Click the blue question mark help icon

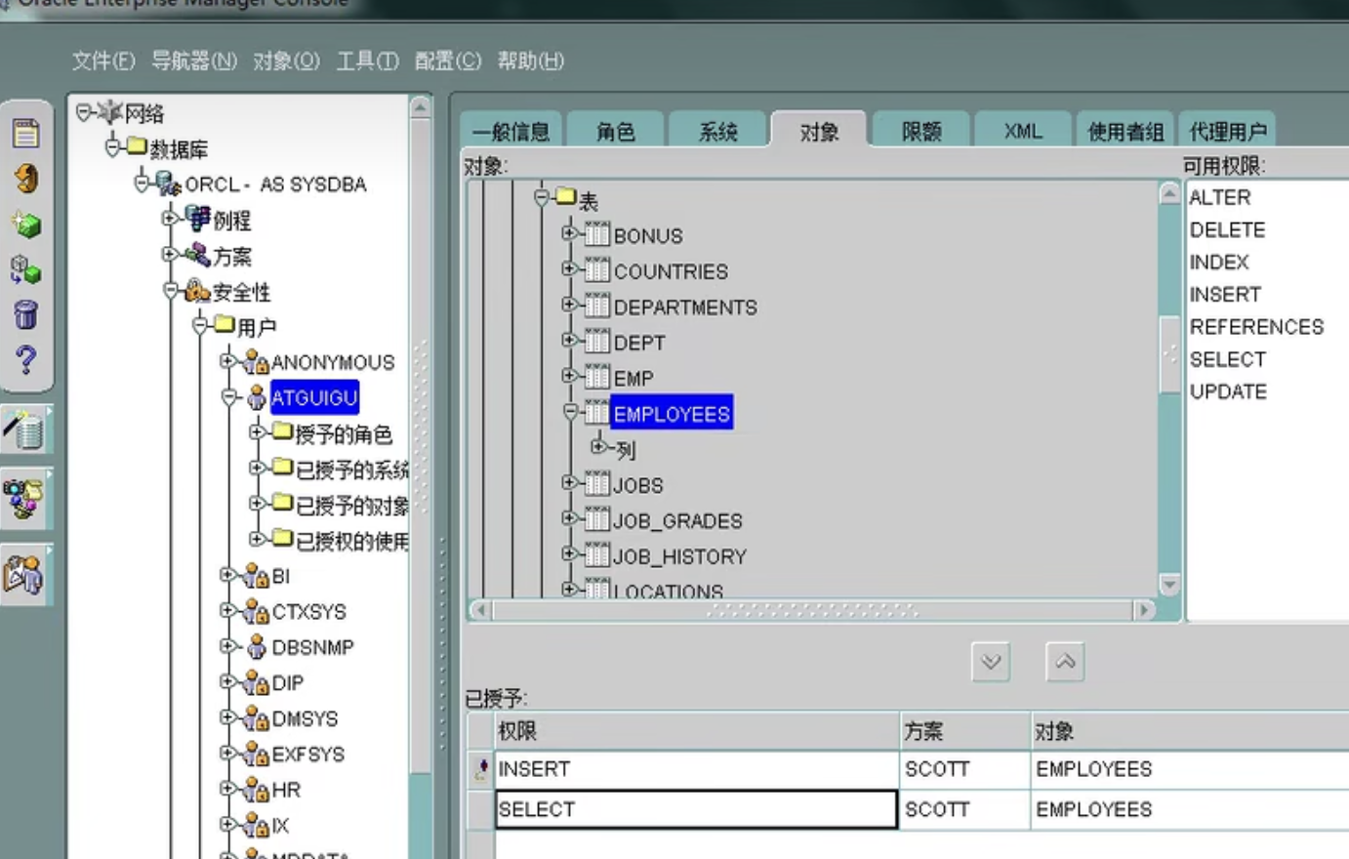click(x=26, y=360)
